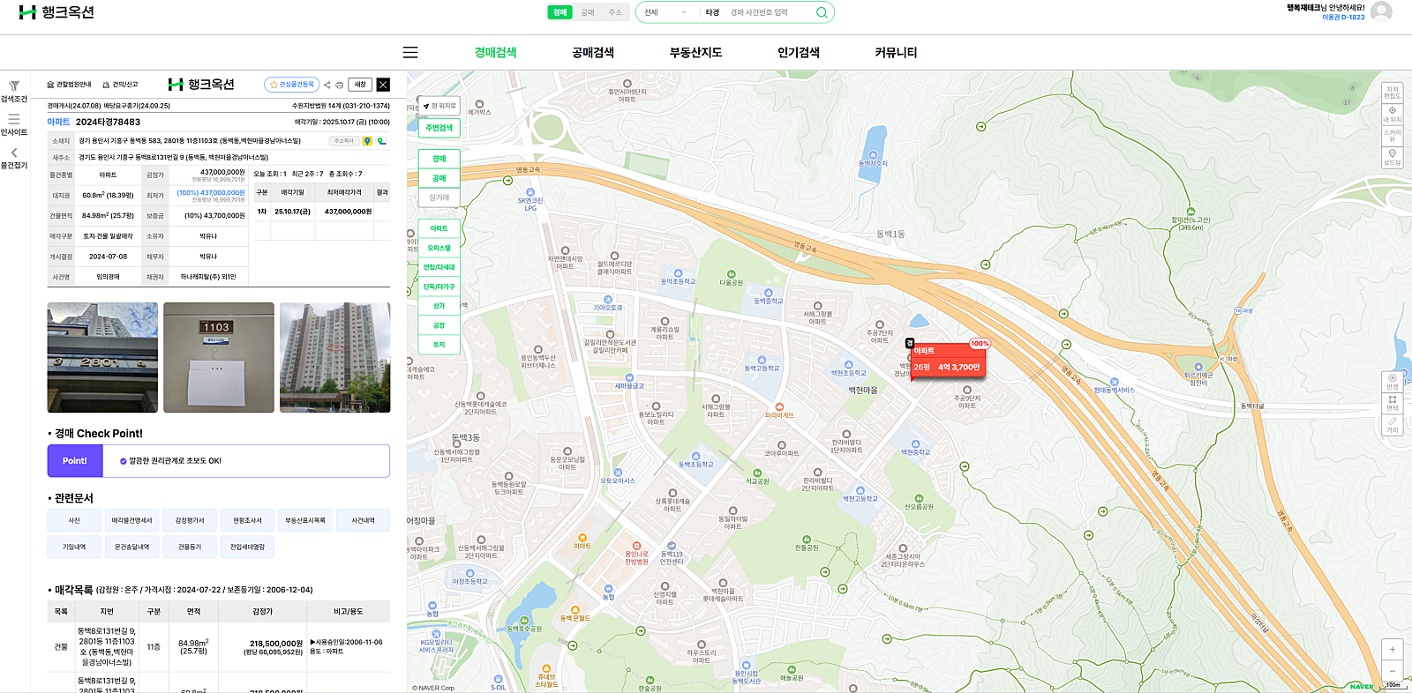
Task: Toggle the 경매 map layer filter
Action: [439, 159]
